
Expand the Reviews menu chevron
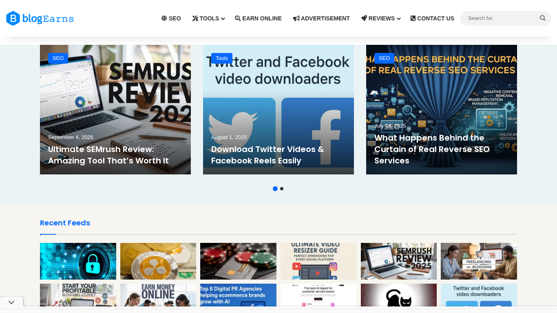[399, 19]
